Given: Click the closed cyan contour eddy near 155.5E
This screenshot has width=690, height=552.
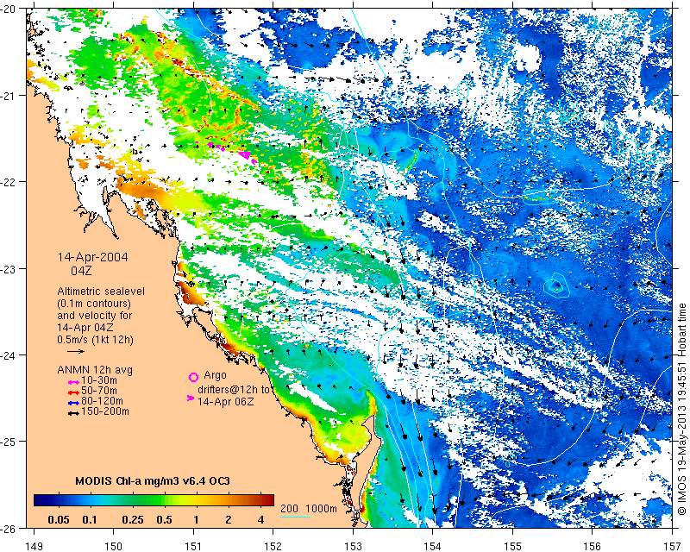Looking at the screenshot, I should (x=556, y=285).
